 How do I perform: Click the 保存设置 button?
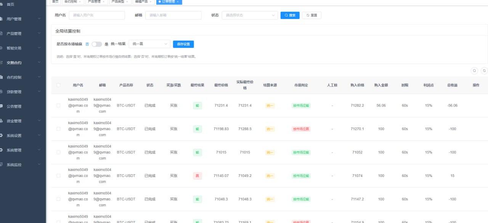(184, 44)
